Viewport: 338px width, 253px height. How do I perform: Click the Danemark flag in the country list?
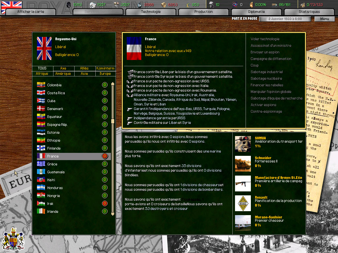click(41, 109)
